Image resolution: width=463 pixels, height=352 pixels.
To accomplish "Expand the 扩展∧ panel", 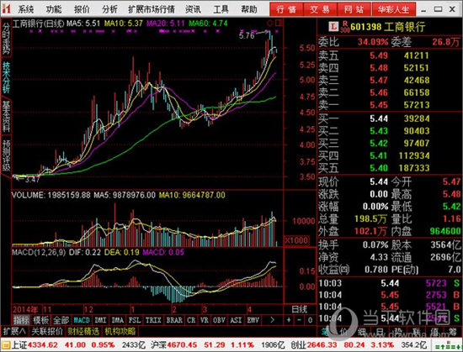I will coord(14,331).
